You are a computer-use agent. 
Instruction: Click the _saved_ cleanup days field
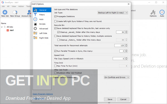point(121,32)
